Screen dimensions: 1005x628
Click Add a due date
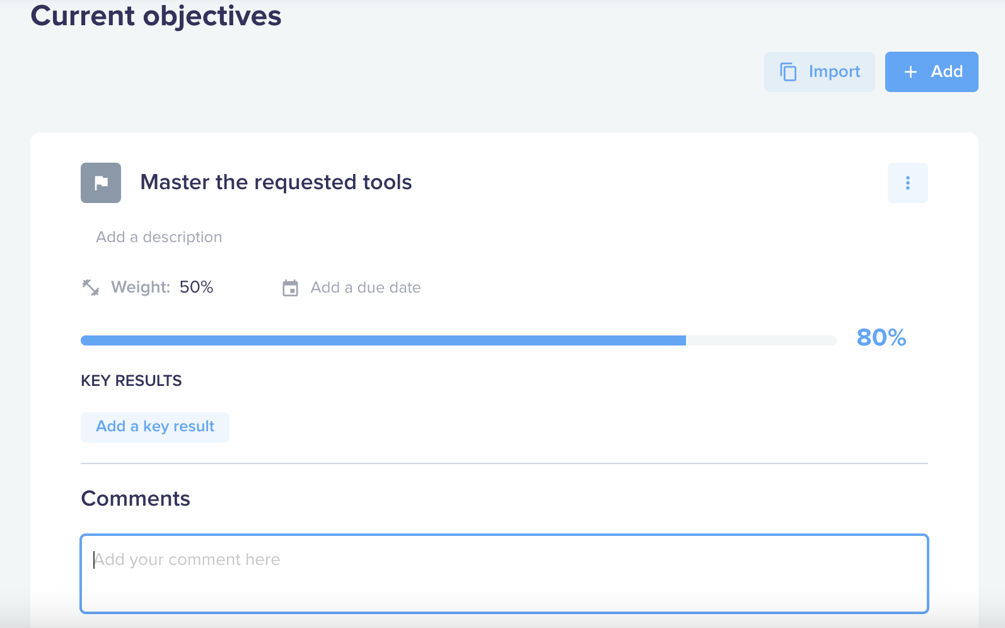point(366,288)
